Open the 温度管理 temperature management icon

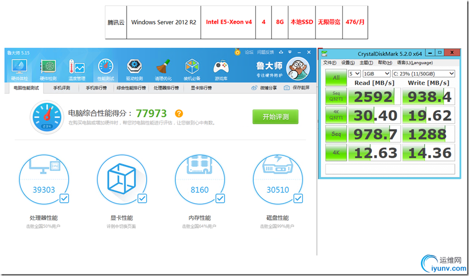tap(77, 70)
